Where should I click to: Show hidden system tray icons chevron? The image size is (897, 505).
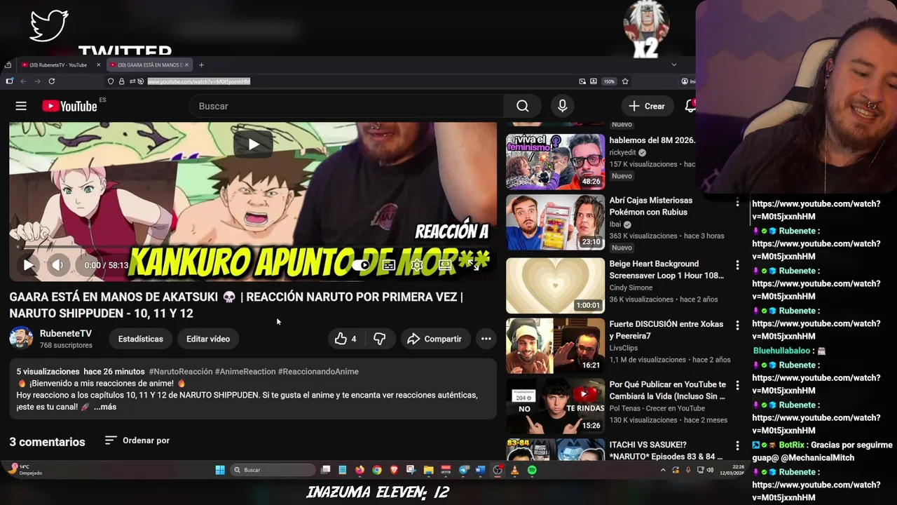coord(663,470)
